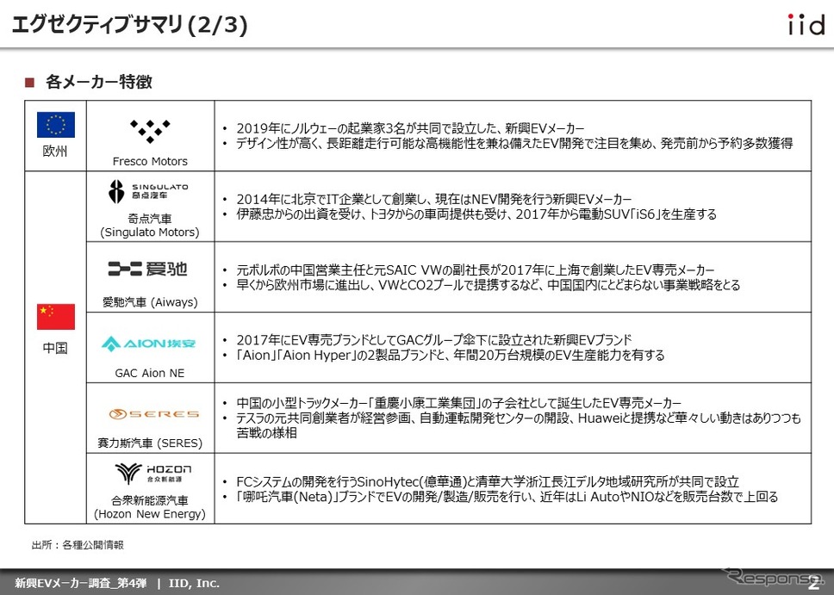834x595 pixels.
Task: Select the footer text IID, Inc.
Action: point(194,583)
